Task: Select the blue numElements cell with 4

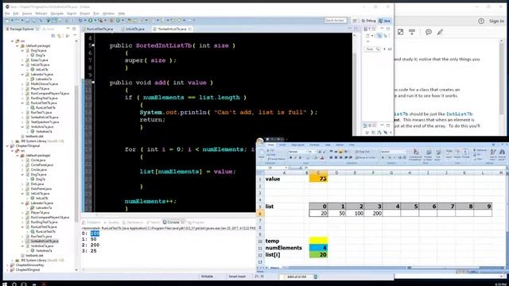Action: click(x=318, y=248)
